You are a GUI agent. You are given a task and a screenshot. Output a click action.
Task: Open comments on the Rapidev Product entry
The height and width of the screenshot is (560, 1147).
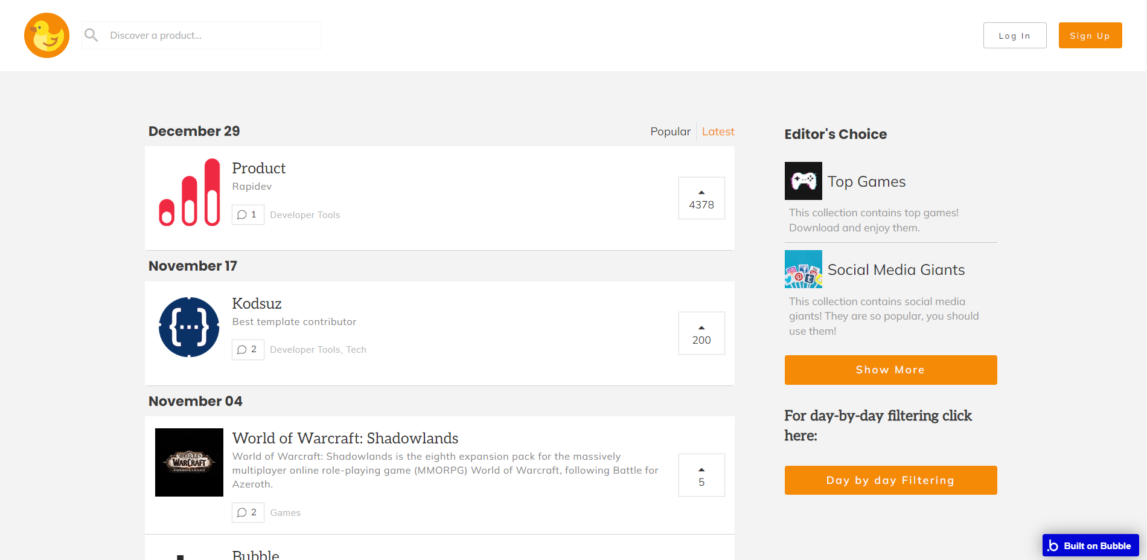click(248, 214)
